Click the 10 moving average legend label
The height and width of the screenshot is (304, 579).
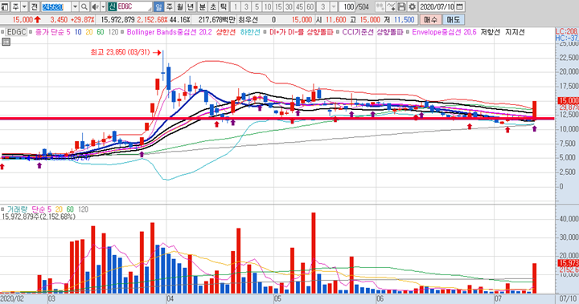pyautogui.click(x=78, y=32)
